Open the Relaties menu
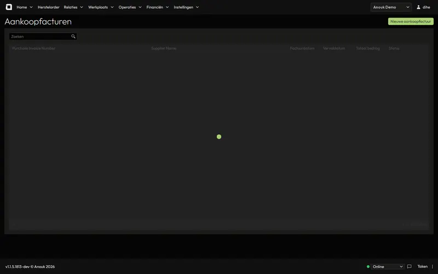The width and height of the screenshot is (438, 274). click(x=71, y=7)
